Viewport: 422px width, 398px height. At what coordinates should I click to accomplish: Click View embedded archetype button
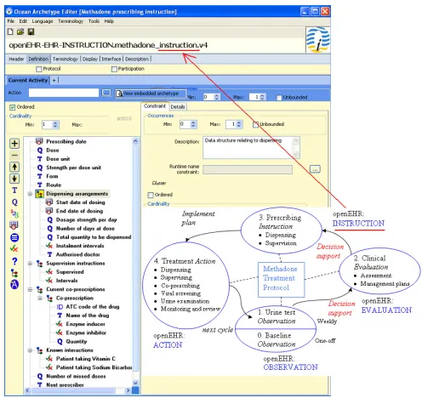click(151, 94)
